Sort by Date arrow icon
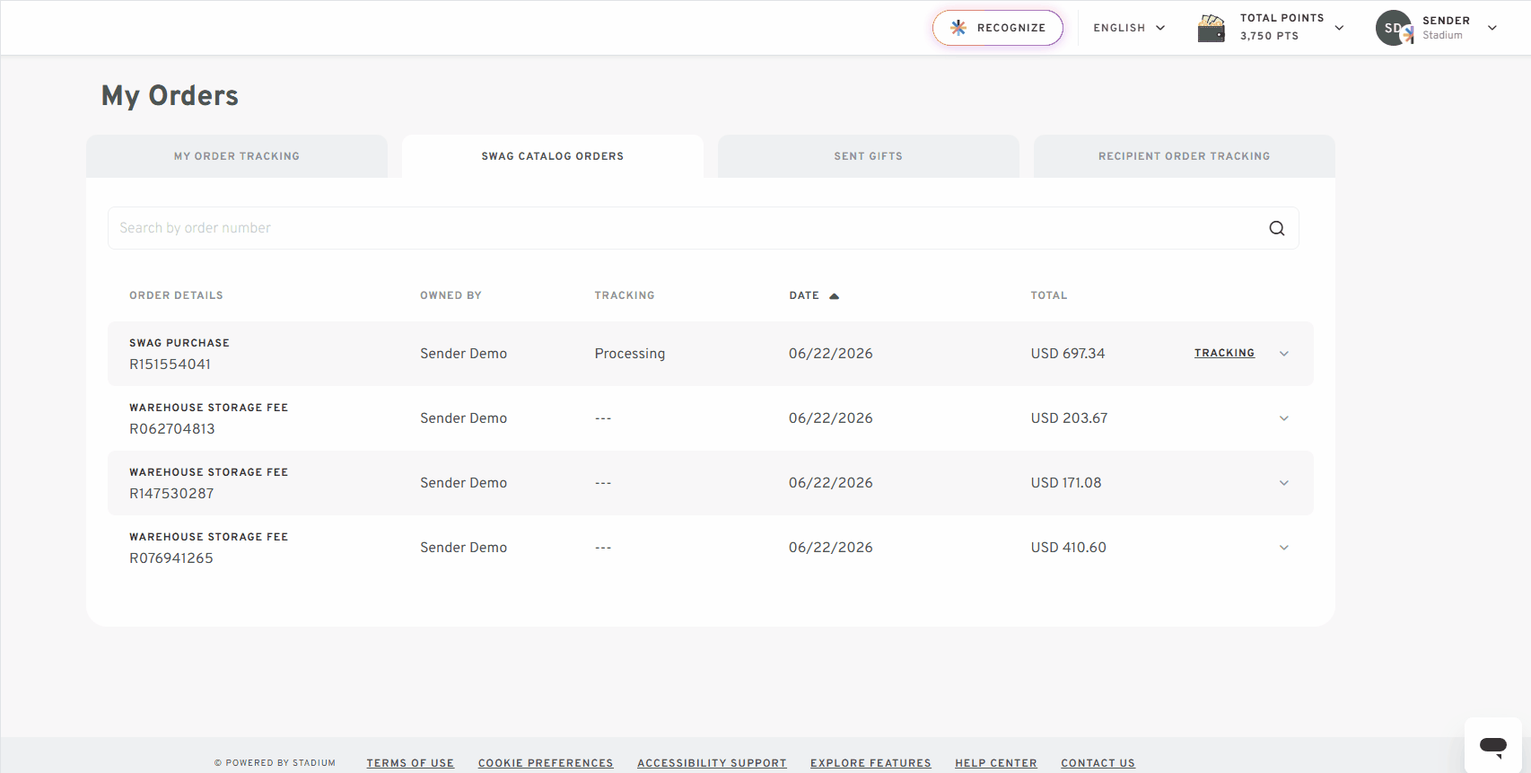This screenshot has width=1531, height=773. click(834, 295)
